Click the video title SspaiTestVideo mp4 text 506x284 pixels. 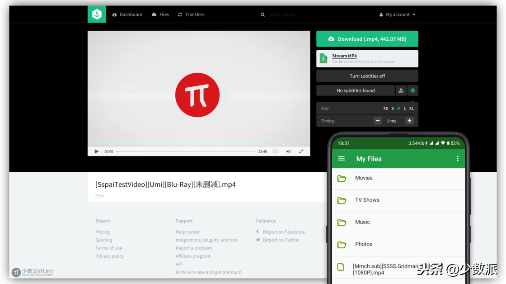pos(165,185)
